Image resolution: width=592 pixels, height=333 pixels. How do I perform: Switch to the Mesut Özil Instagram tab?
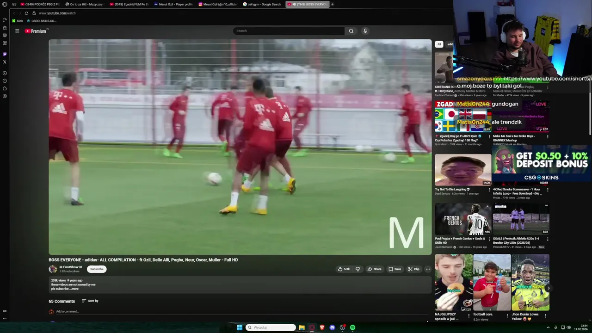click(x=218, y=4)
